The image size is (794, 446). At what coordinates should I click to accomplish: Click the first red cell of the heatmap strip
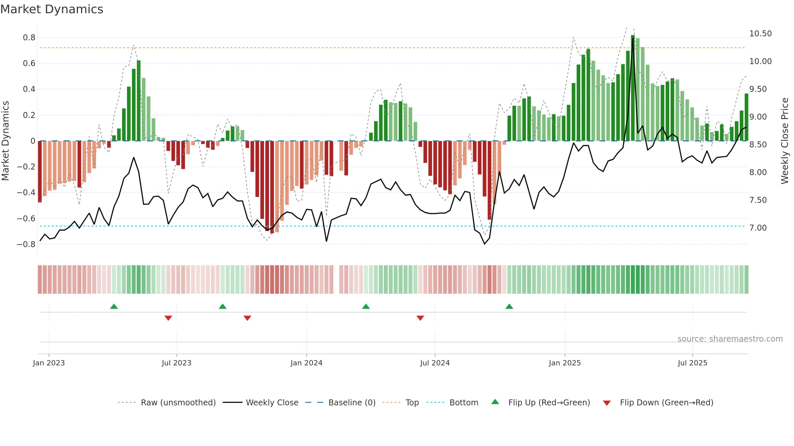[x=40, y=279]
